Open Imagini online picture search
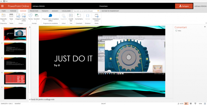The height and width of the screenshot is (105, 207). [x=24, y=18]
